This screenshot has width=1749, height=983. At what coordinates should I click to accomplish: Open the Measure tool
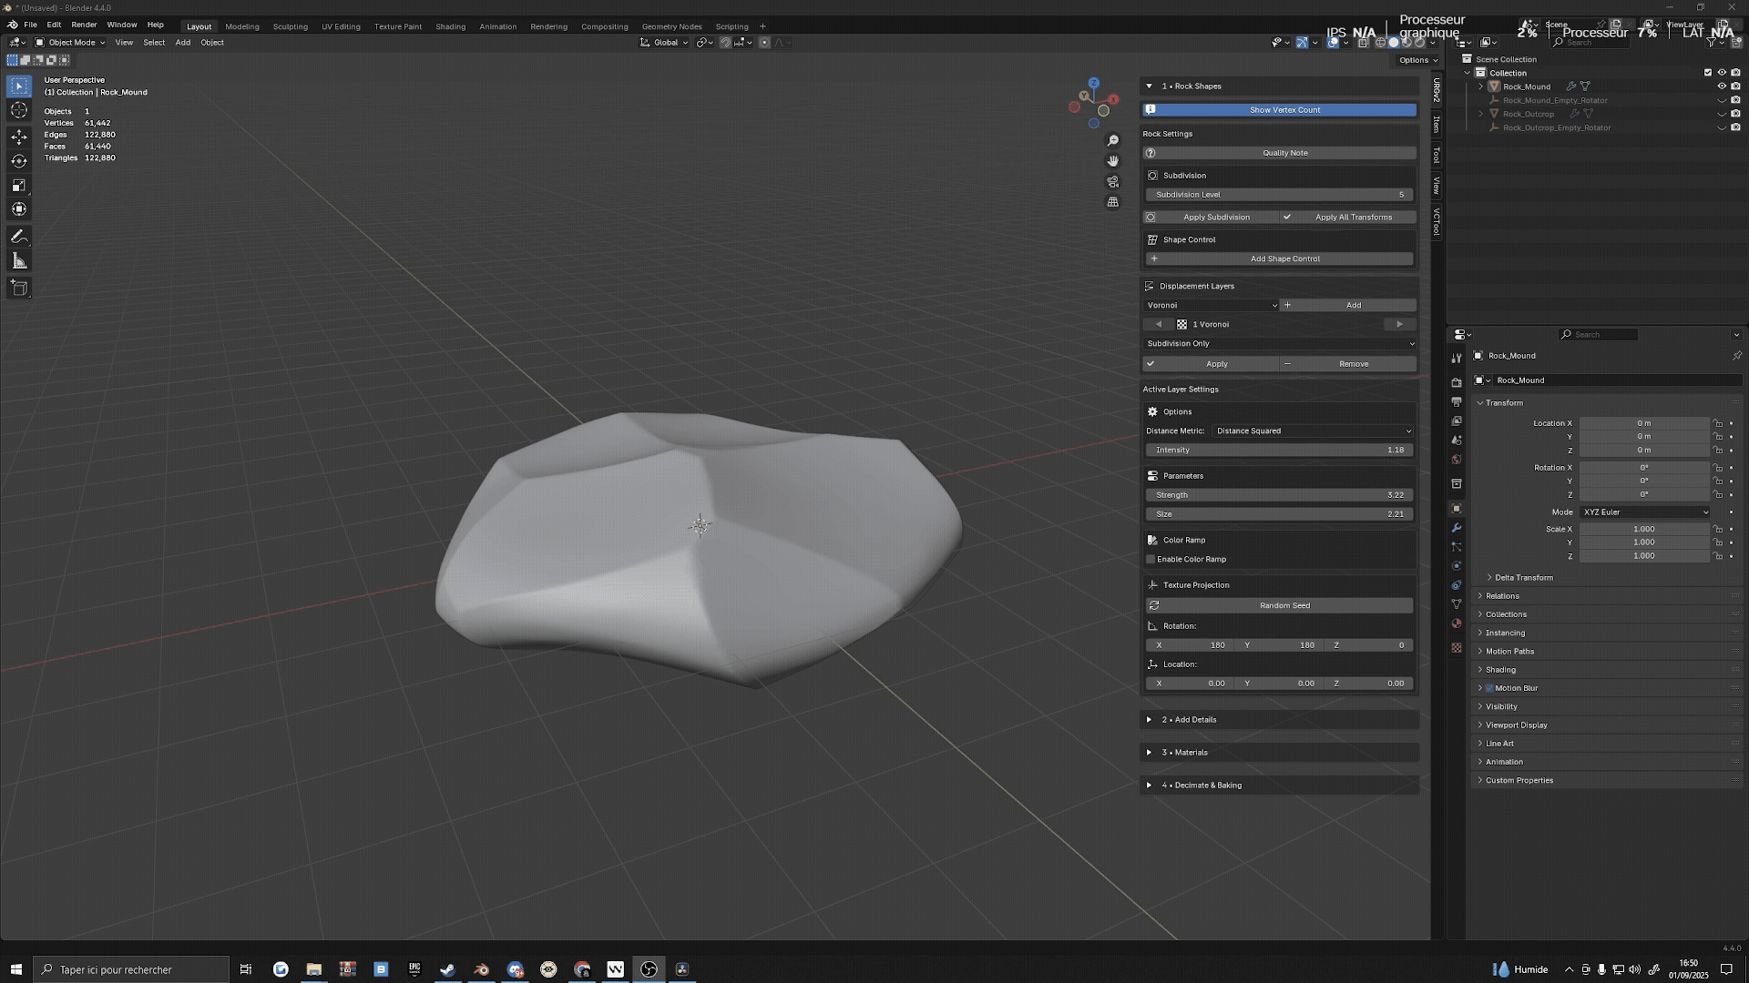(19, 260)
